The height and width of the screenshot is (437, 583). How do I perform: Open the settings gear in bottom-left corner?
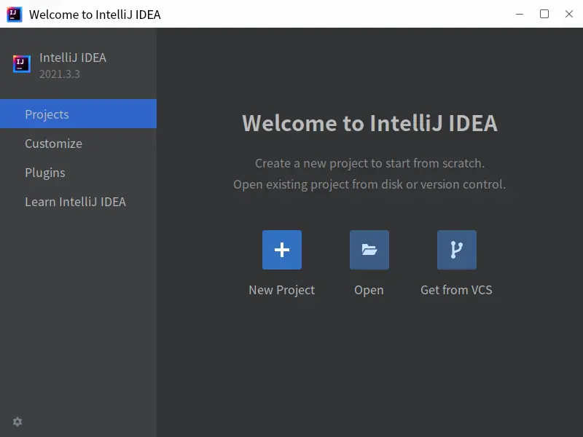17,422
